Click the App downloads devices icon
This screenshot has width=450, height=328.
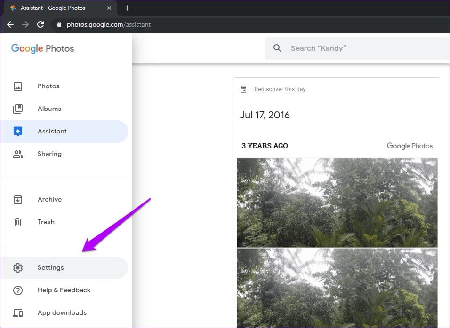[18, 313]
